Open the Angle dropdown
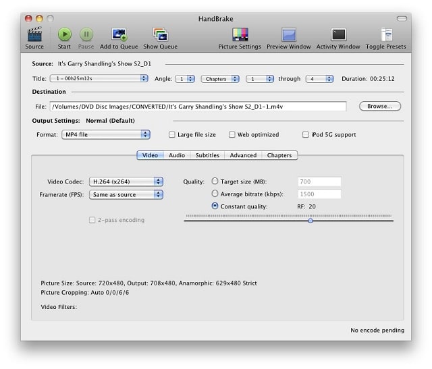 coord(185,79)
